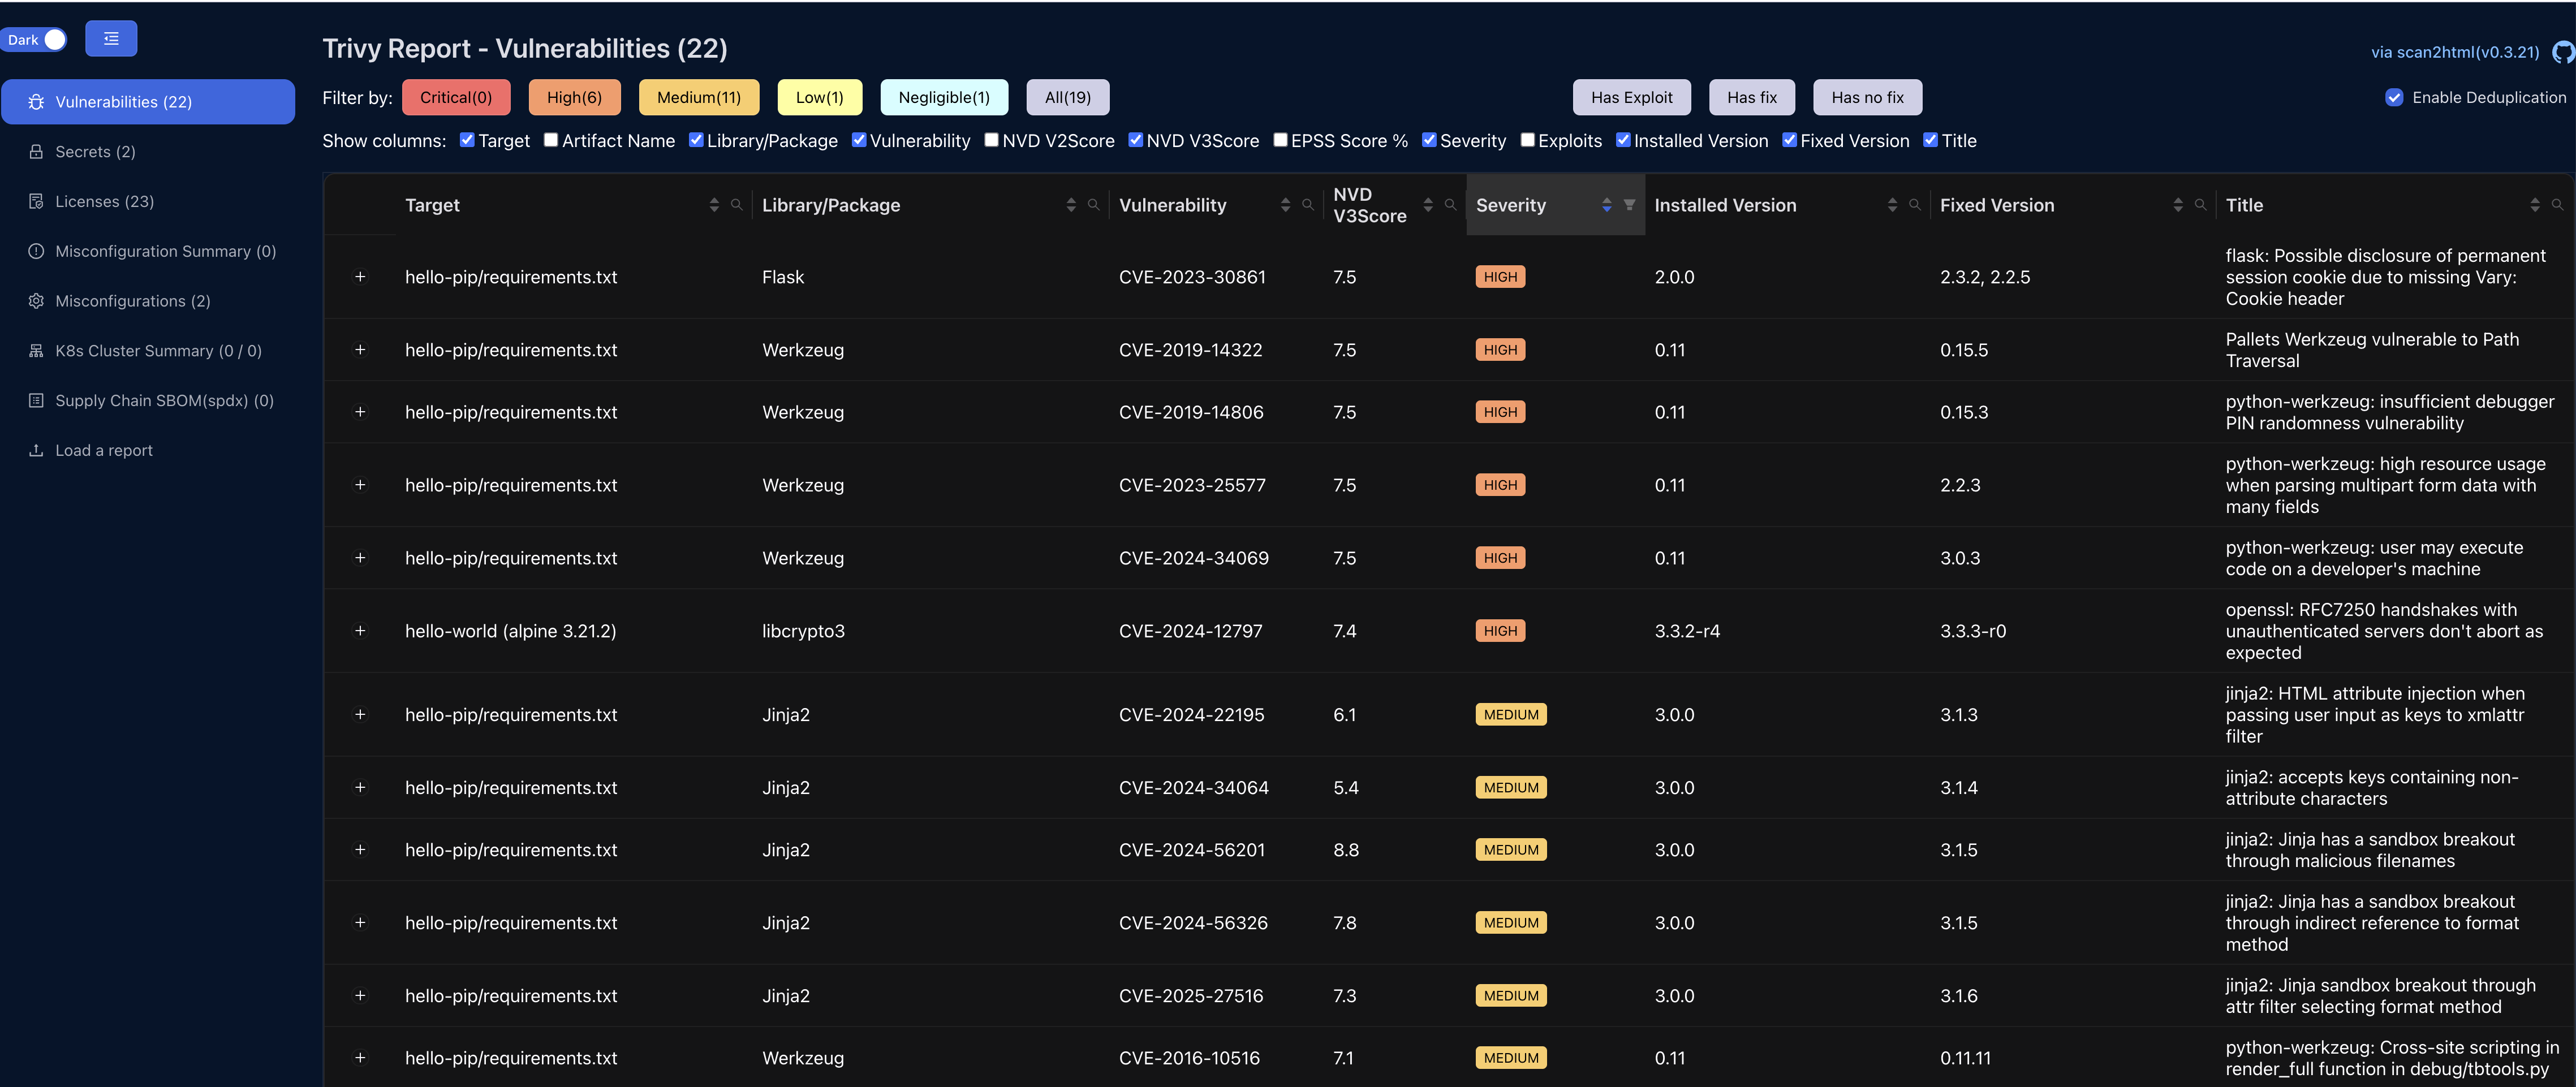The image size is (2576, 1087).
Task: Search the Vulnerability column
Action: point(1308,205)
